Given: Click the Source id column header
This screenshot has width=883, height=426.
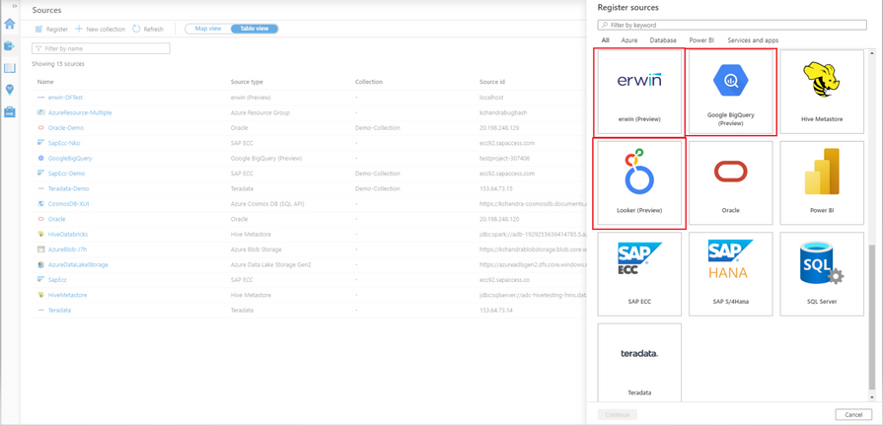Looking at the screenshot, I should click(x=492, y=82).
